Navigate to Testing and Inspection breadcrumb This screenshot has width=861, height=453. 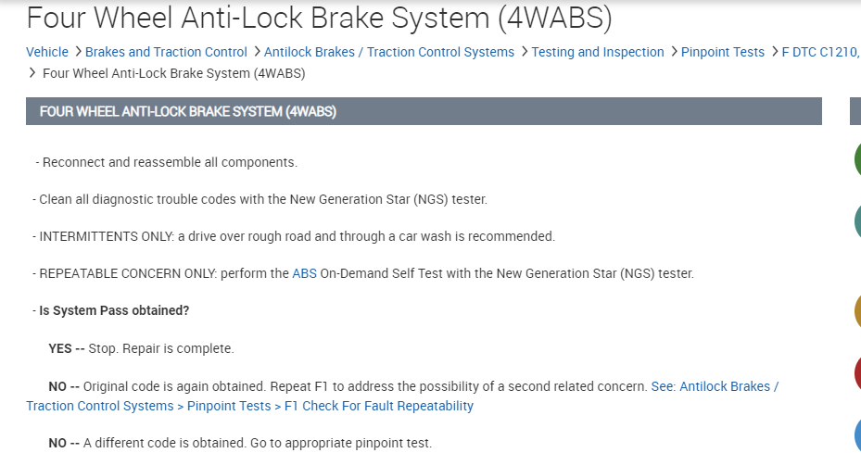[x=598, y=52]
